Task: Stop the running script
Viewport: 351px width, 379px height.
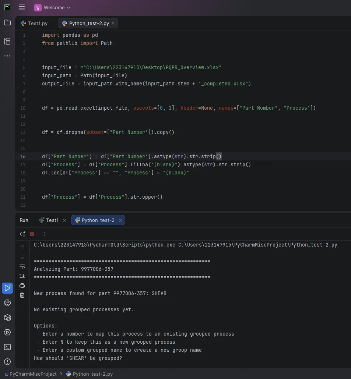Action: [32, 234]
